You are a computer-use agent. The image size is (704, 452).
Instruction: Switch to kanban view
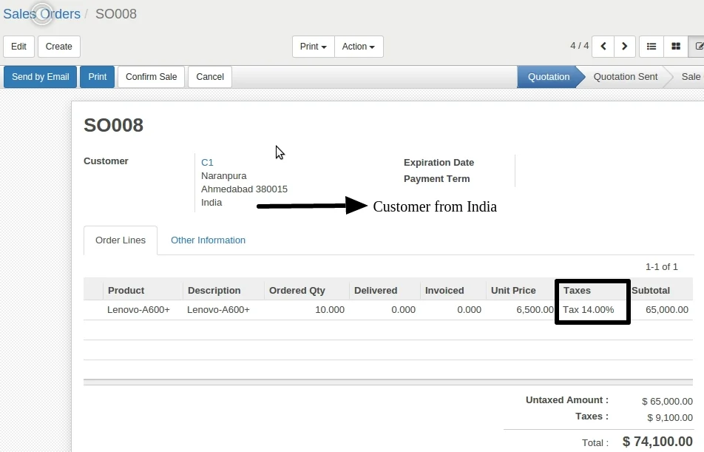[675, 46]
